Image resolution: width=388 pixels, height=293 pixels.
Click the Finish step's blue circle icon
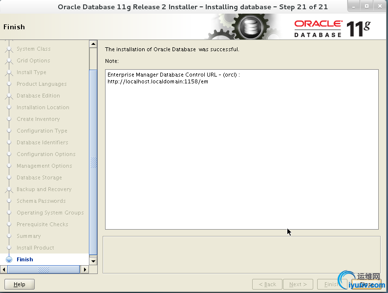9,259
